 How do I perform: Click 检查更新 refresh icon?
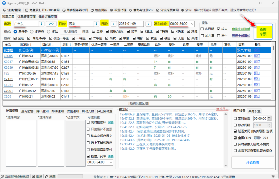coord(92,10)
